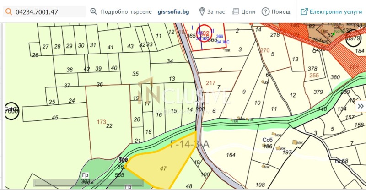
Task: Click parcel number 218 on the map
Action: (275, 35)
